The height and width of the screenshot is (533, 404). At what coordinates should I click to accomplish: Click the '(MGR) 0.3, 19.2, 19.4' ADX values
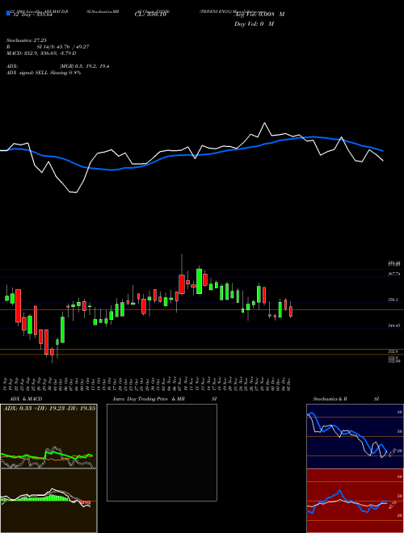click(84, 66)
